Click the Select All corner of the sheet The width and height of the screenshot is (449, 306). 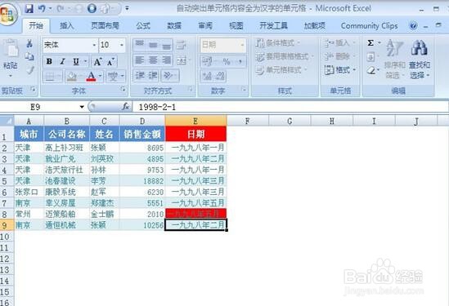[x=7, y=121]
